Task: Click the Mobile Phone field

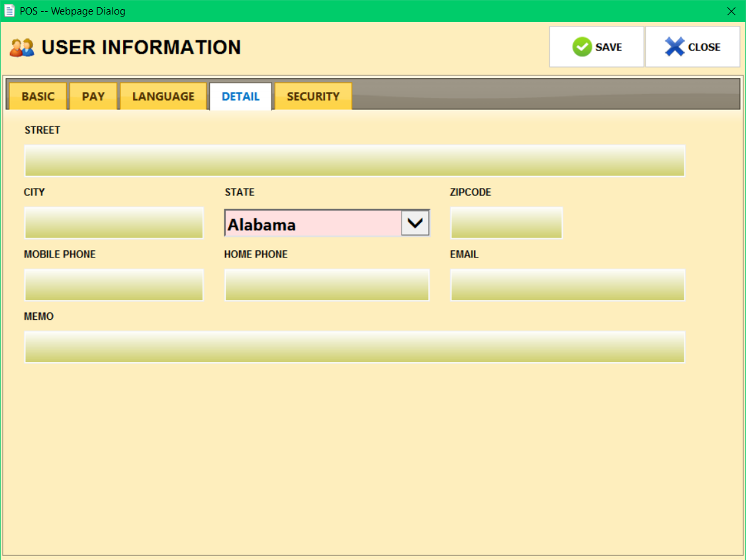Action: [114, 285]
